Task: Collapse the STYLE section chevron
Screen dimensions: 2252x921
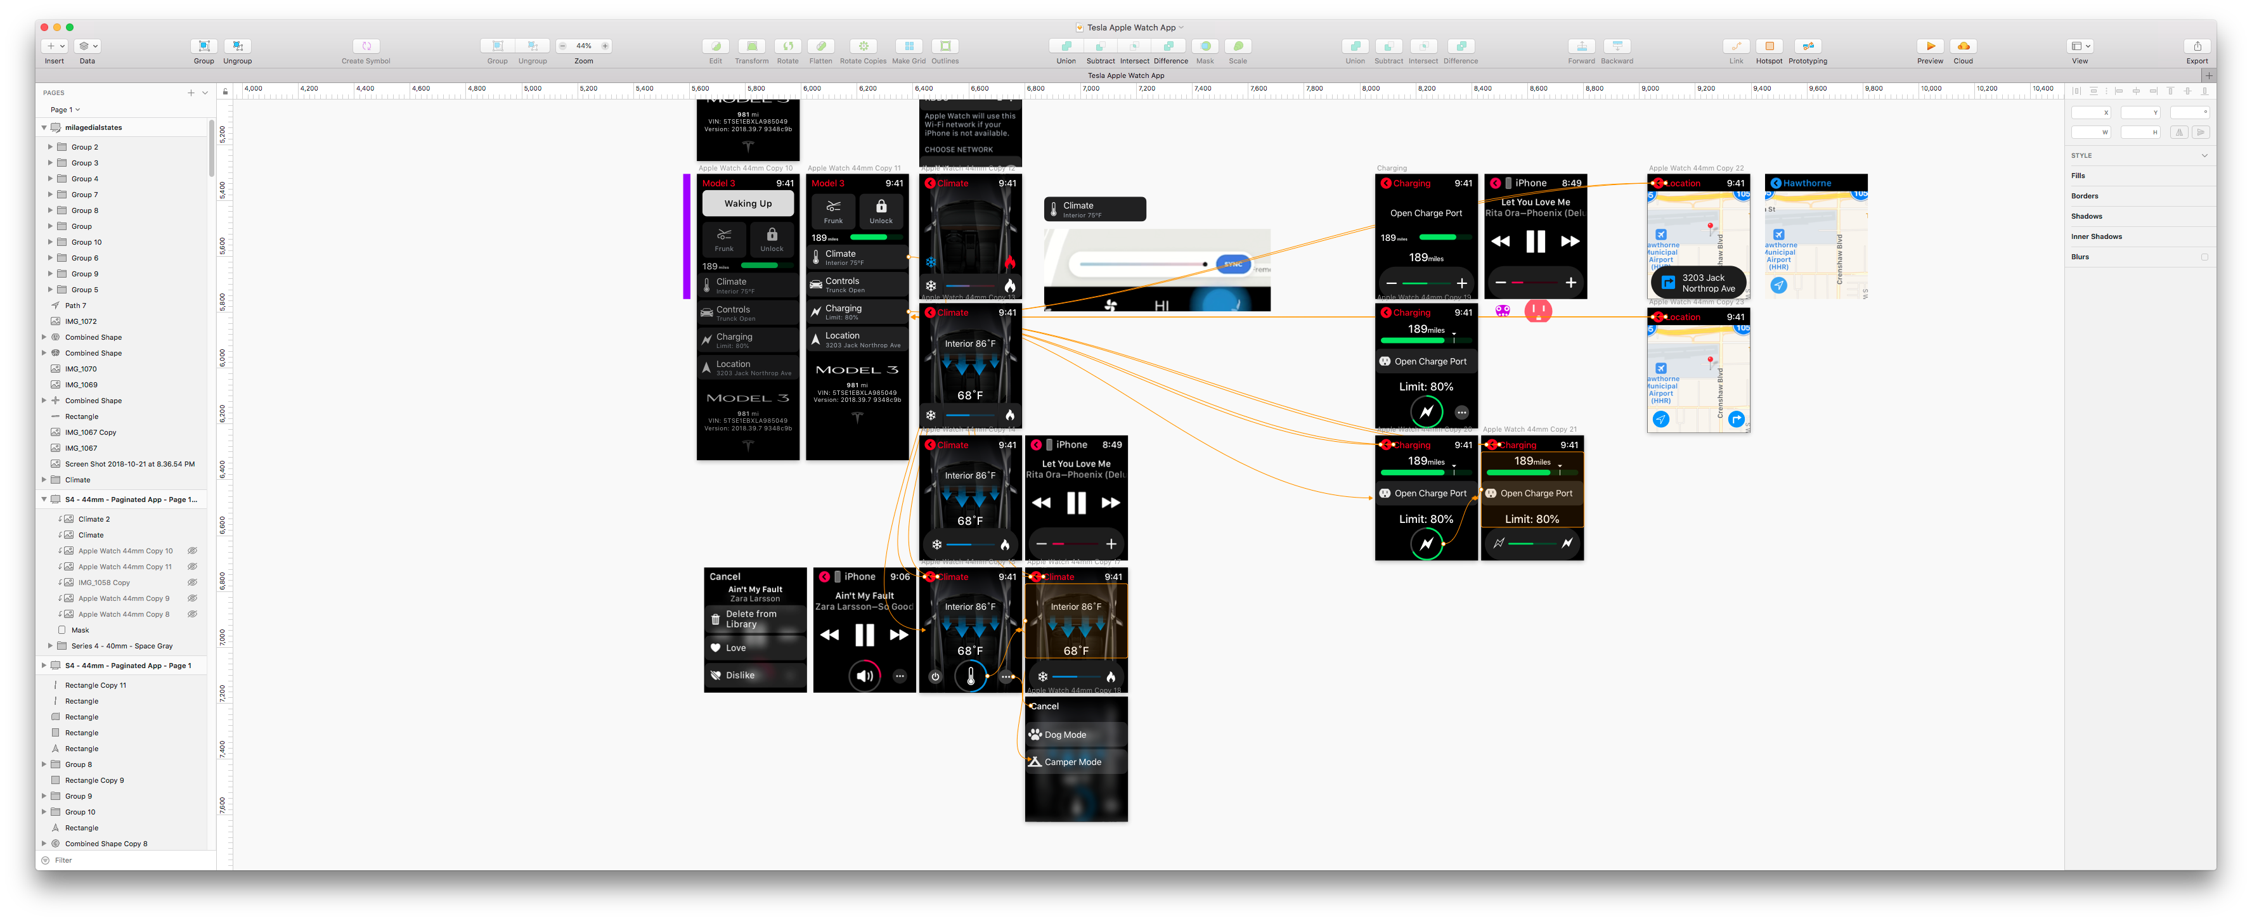Action: [x=2204, y=155]
